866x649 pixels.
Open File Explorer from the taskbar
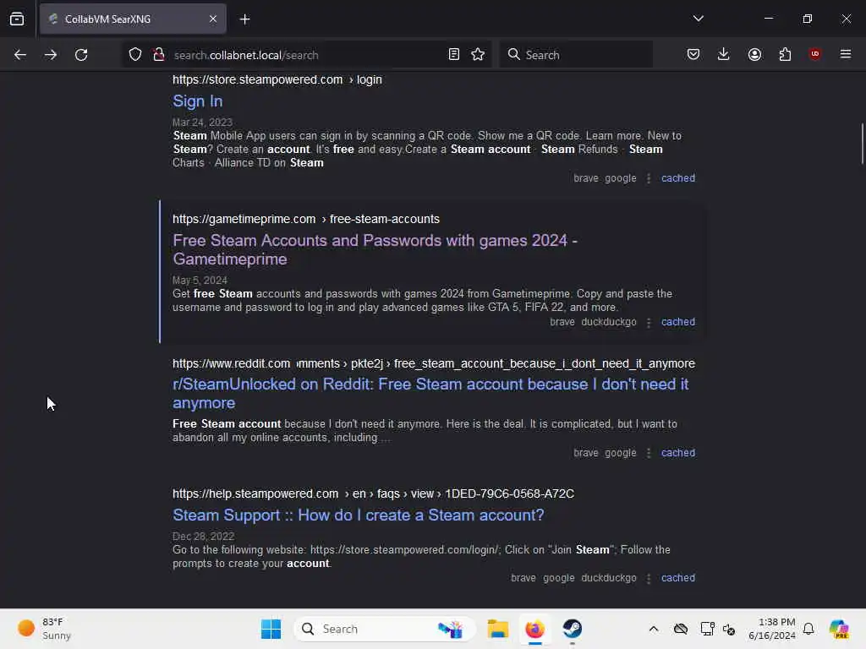[497, 629]
